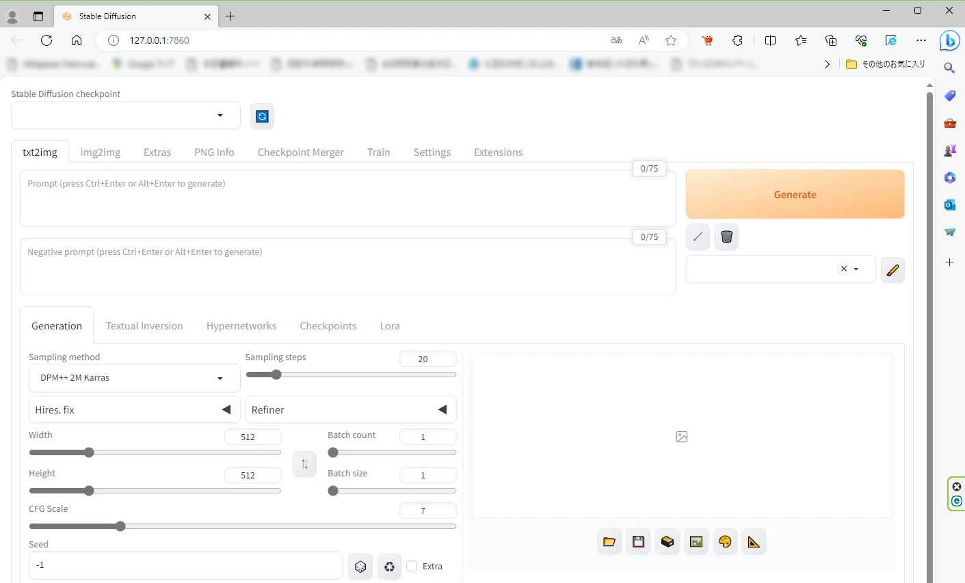The width and height of the screenshot is (965, 583).
Task: Open the Extras tab
Action: (157, 152)
